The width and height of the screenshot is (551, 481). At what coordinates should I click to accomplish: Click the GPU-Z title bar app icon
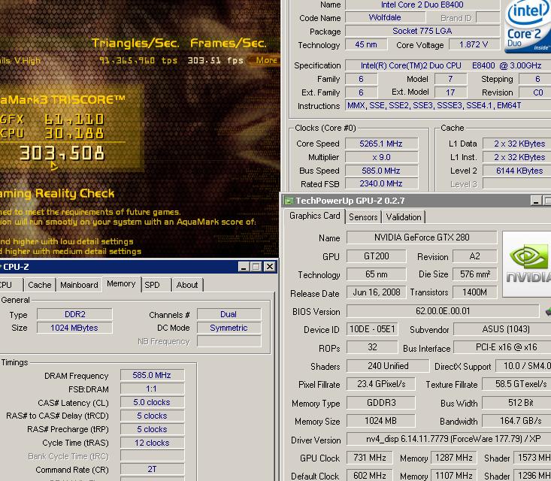click(289, 201)
